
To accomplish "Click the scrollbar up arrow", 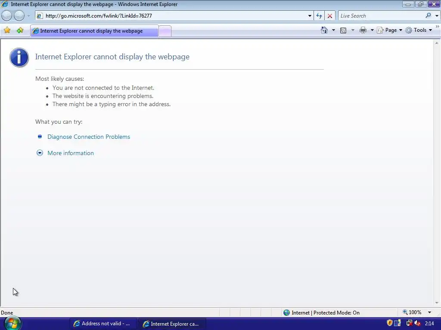I will (x=437, y=43).
